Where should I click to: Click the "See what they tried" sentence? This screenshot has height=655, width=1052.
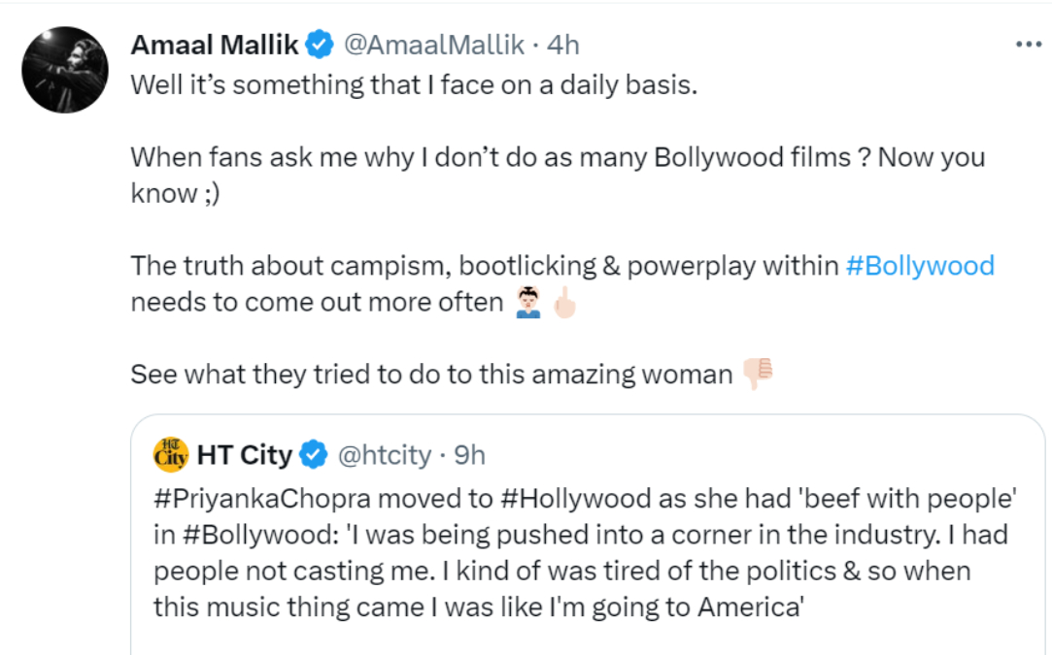[431, 375]
